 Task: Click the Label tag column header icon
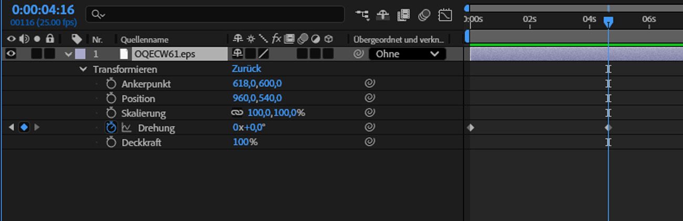pyautogui.click(x=77, y=39)
